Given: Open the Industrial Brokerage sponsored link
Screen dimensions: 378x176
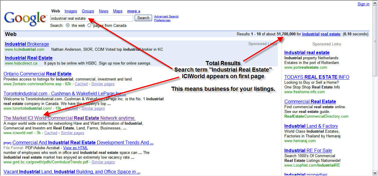Looking at the screenshot, I should (x=27, y=44).
